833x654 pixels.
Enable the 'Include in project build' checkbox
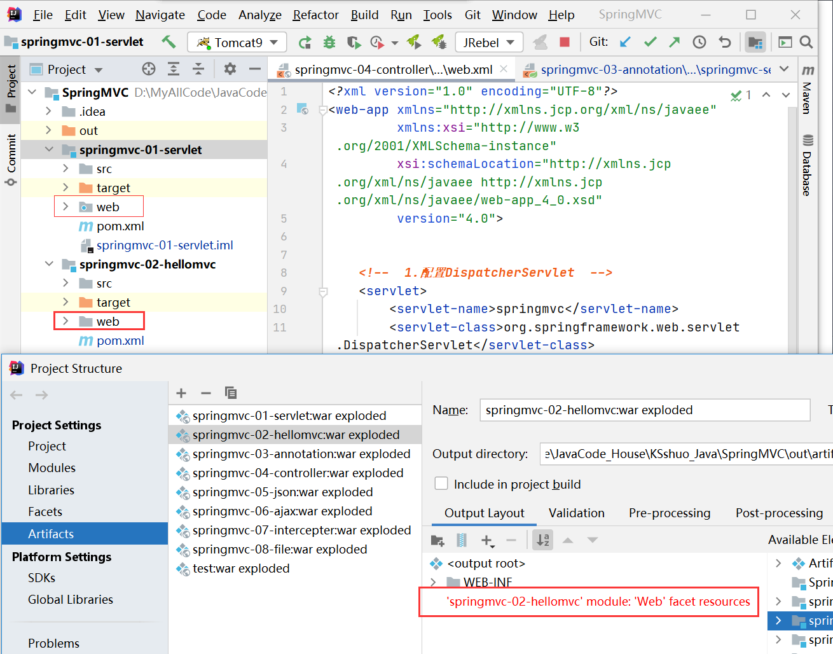(441, 484)
